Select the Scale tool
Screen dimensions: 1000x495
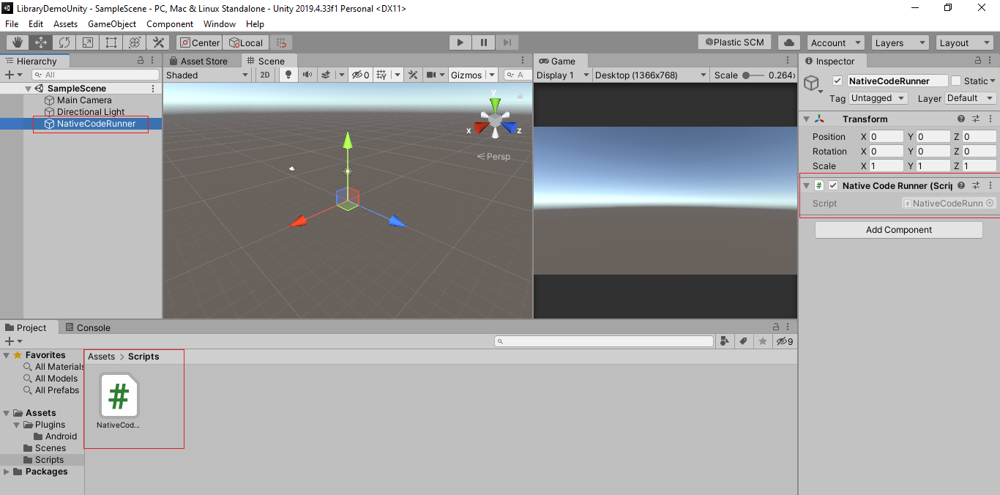tap(87, 42)
